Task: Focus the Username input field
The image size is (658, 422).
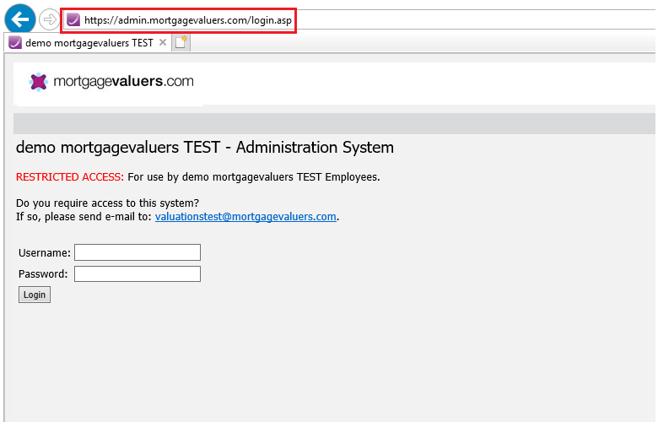Action: tap(138, 252)
